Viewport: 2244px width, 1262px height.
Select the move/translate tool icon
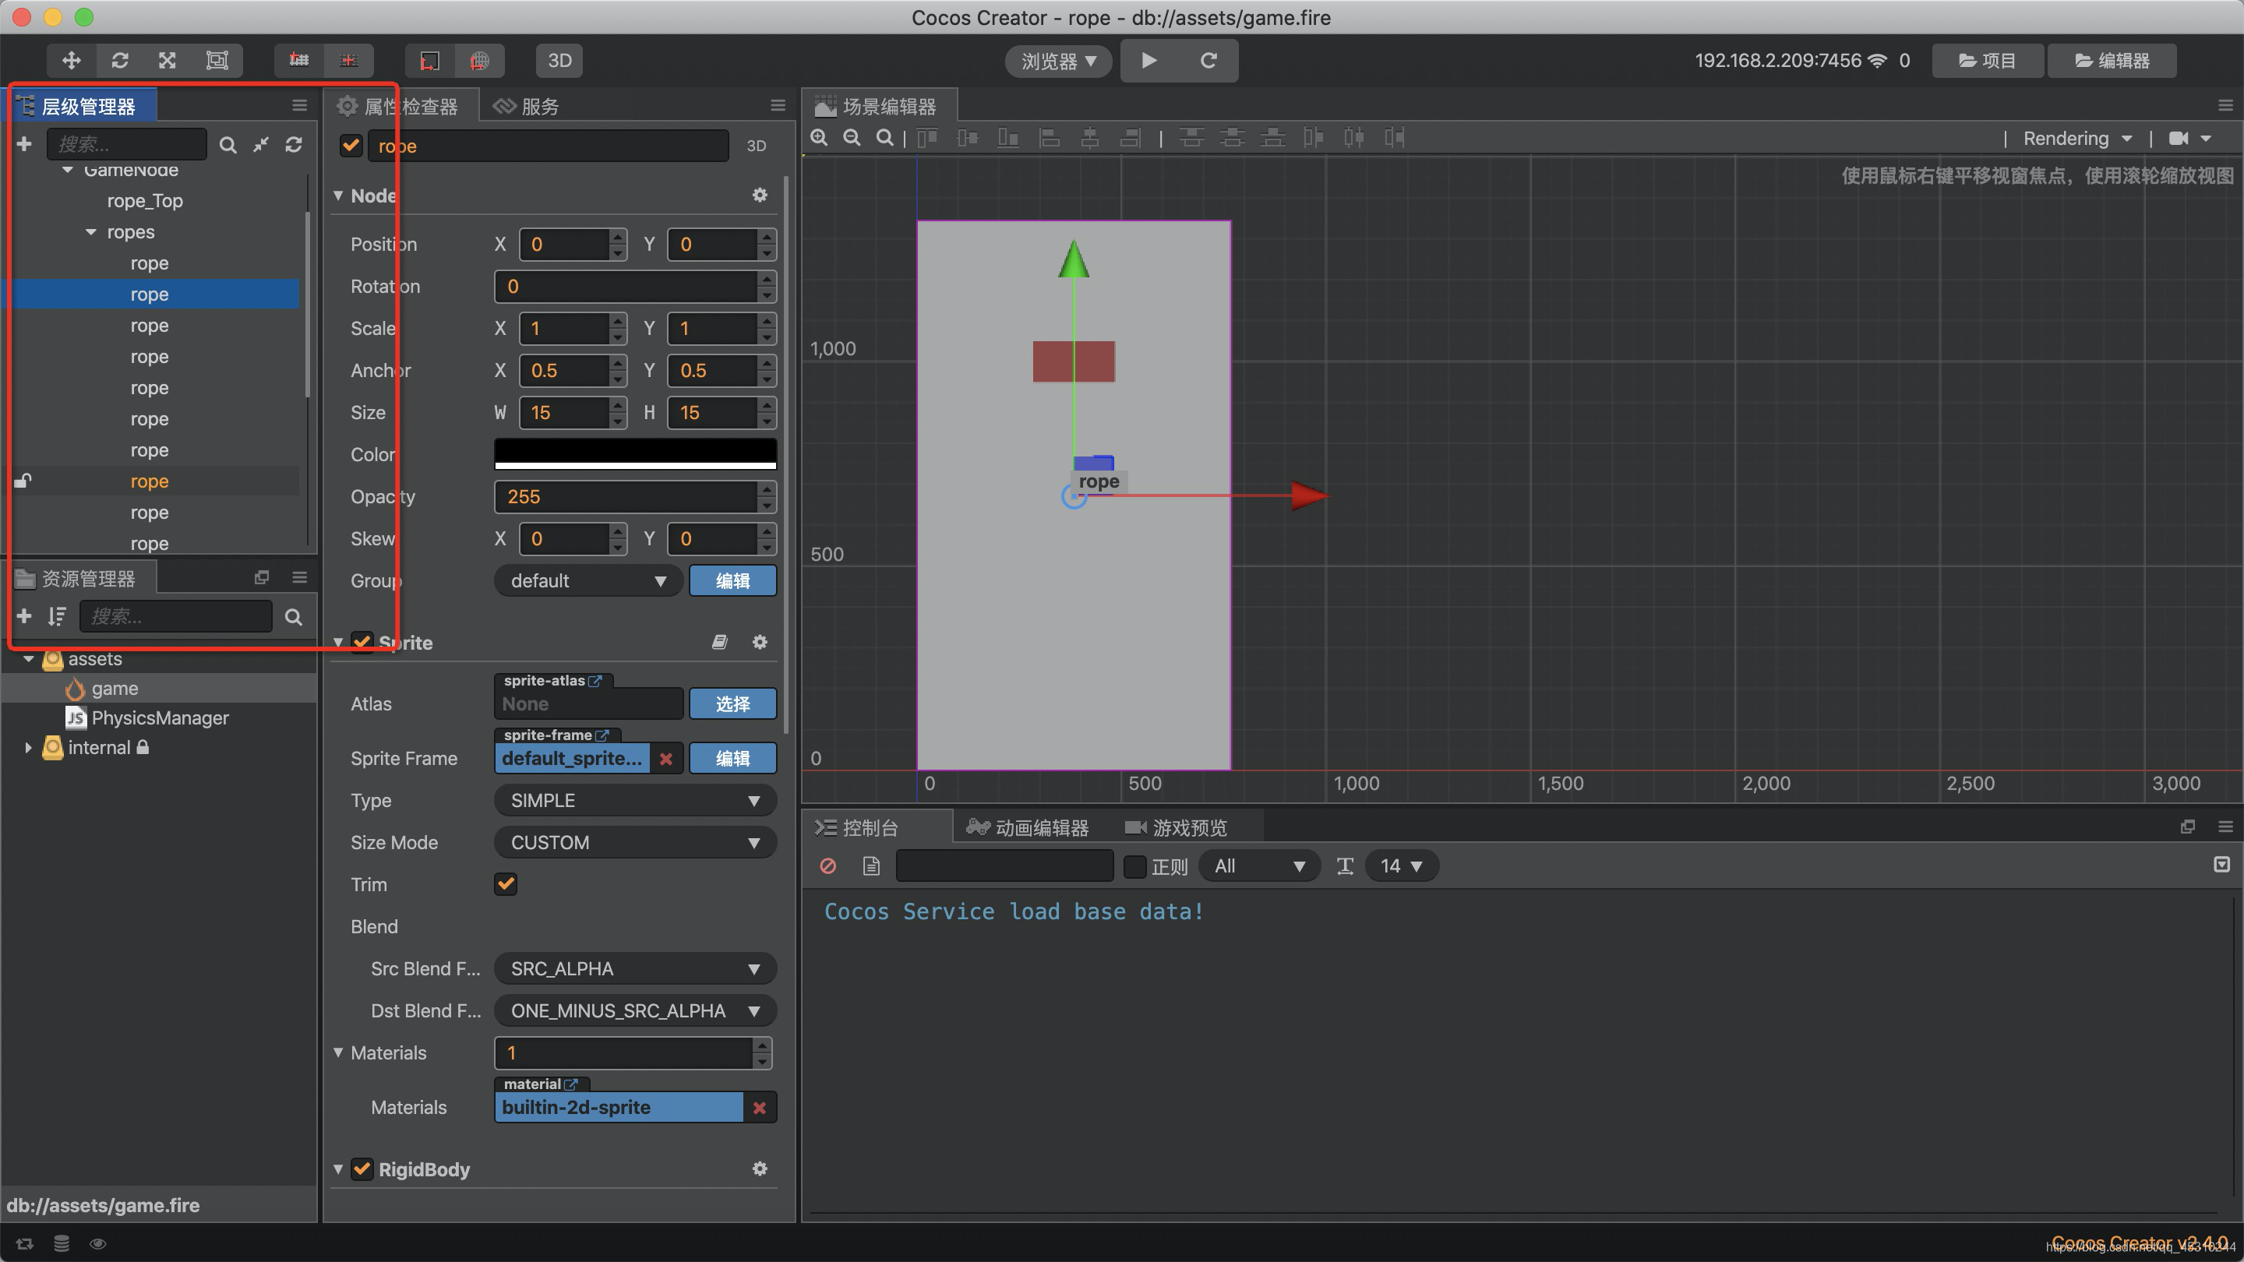[x=71, y=58]
